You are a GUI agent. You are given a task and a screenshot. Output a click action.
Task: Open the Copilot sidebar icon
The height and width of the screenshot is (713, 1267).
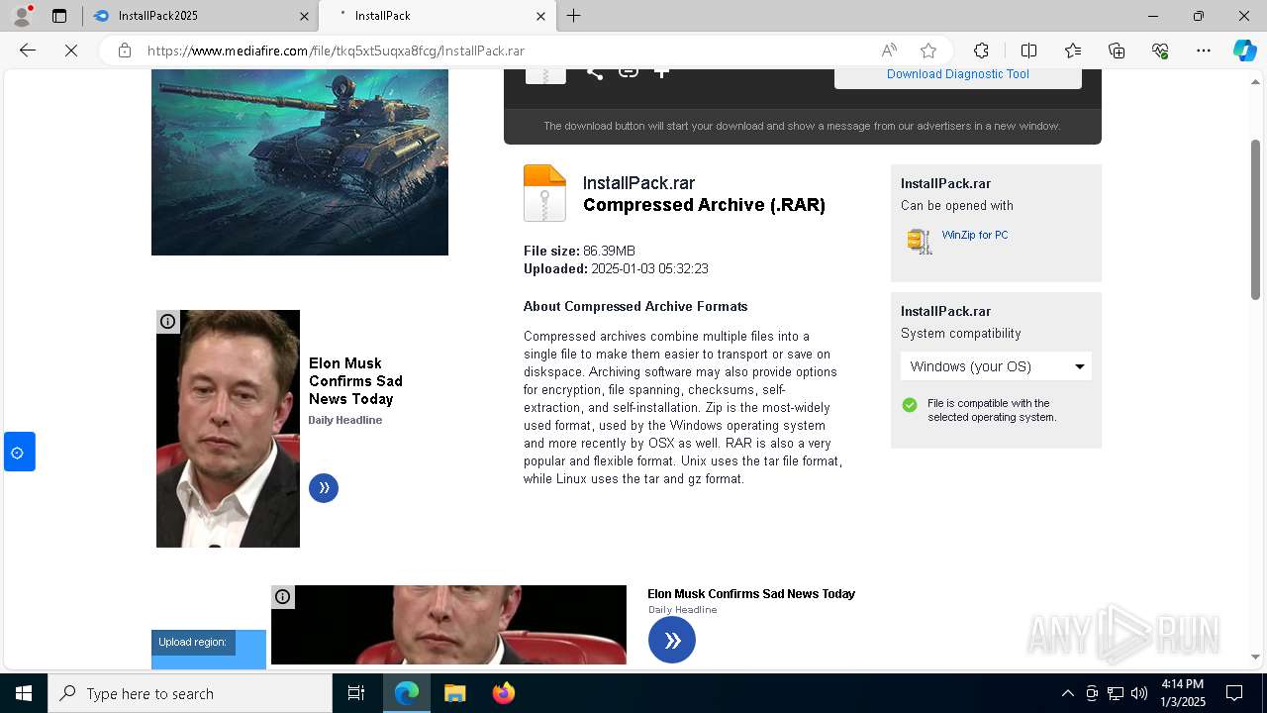pos(1244,51)
